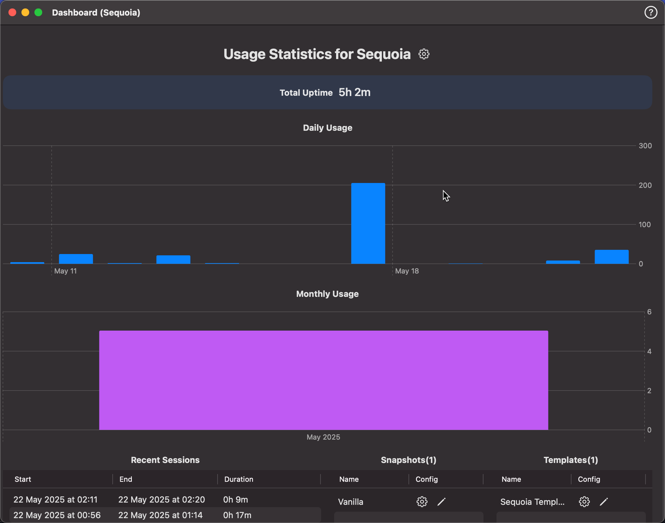This screenshot has height=523, width=665.
Task: Open config gear for the Vanilla snapshot
Action: point(421,502)
